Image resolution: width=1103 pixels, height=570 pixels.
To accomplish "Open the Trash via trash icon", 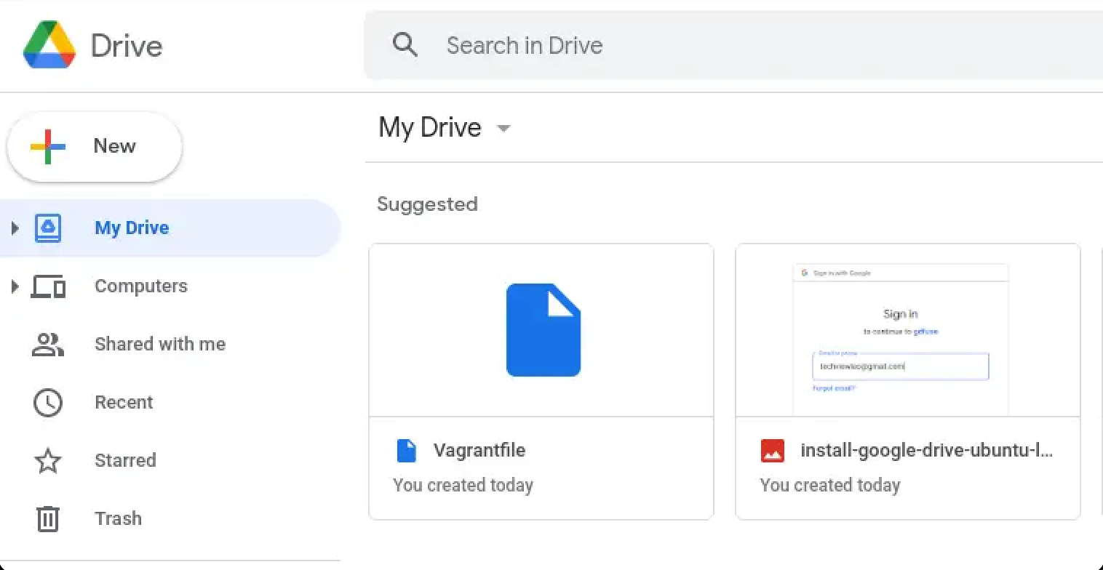I will tap(47, 518).
